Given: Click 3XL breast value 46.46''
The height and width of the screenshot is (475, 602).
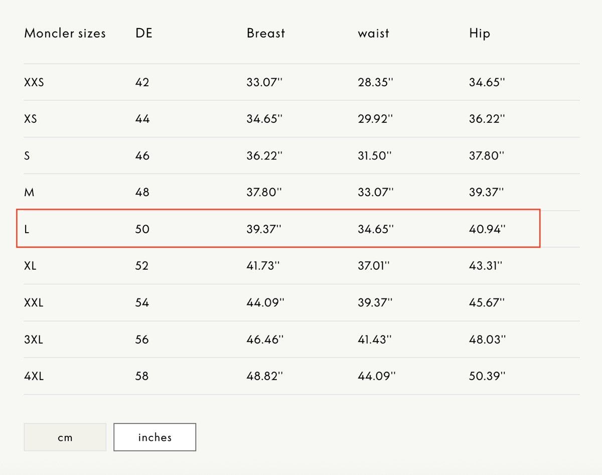Looking at the screenshot, I should (265, 340).
